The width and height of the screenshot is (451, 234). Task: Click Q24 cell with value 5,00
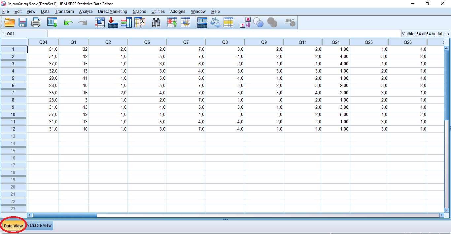click(336, 114)
